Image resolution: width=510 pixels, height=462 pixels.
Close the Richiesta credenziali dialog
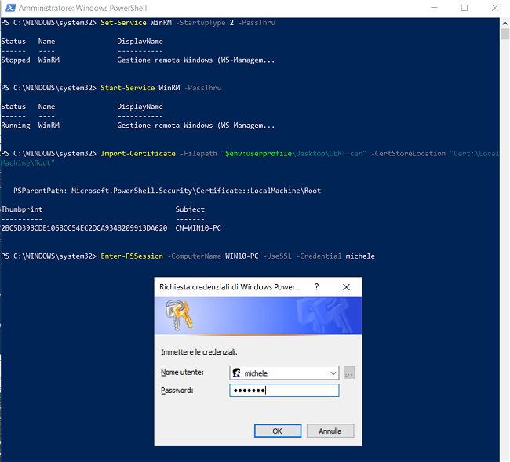point(346,288)
